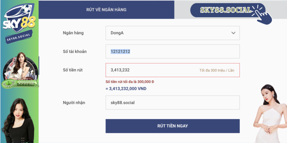Image resolution: width=287 pixels, height=143 pixels.
Task: Select the roulette dealer image
Action: 20,70
